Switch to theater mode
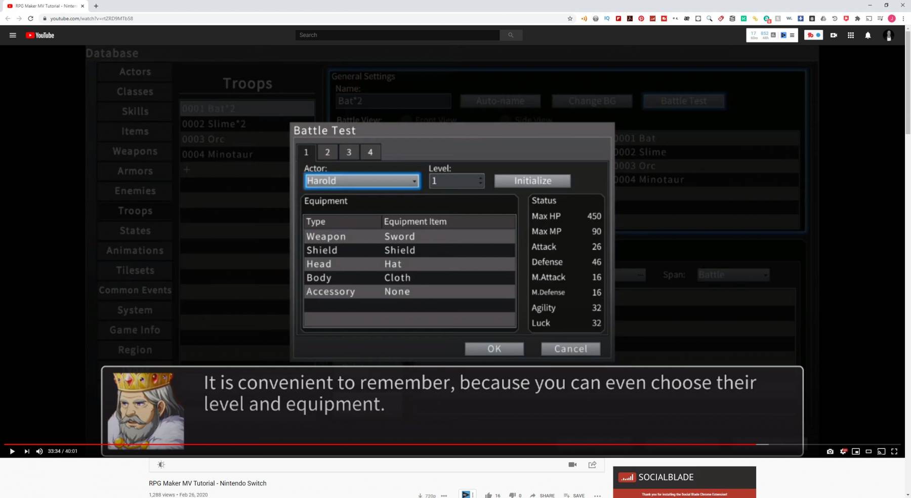The height and width of the screenshot is (498, 911). click(868, 451)
